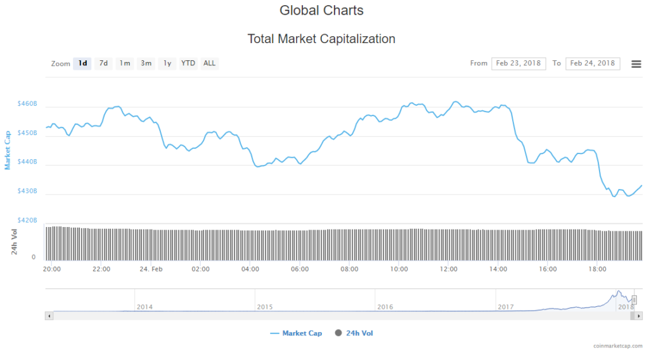Click the 24h Vol bars at 12:00
This screenshot has height=350, width=649.
pos(449,244)
